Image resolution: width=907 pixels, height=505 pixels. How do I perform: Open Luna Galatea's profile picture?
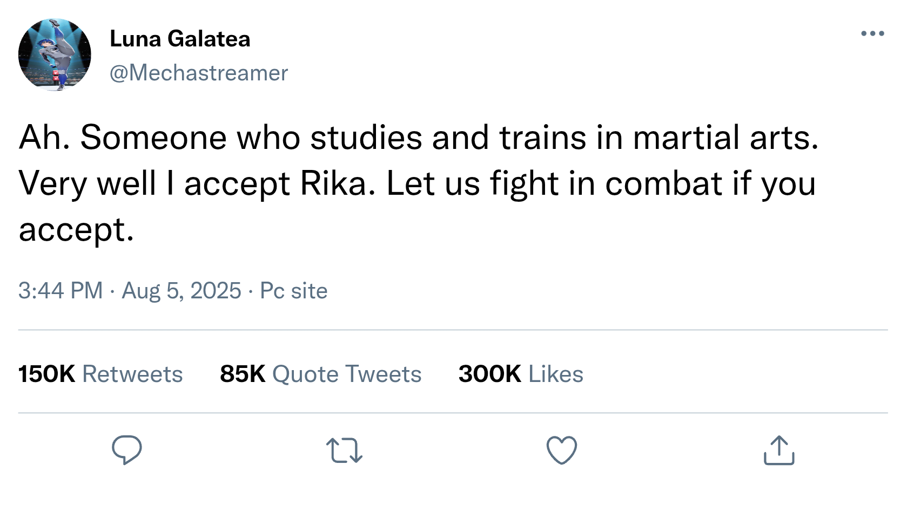click(55, 54)
